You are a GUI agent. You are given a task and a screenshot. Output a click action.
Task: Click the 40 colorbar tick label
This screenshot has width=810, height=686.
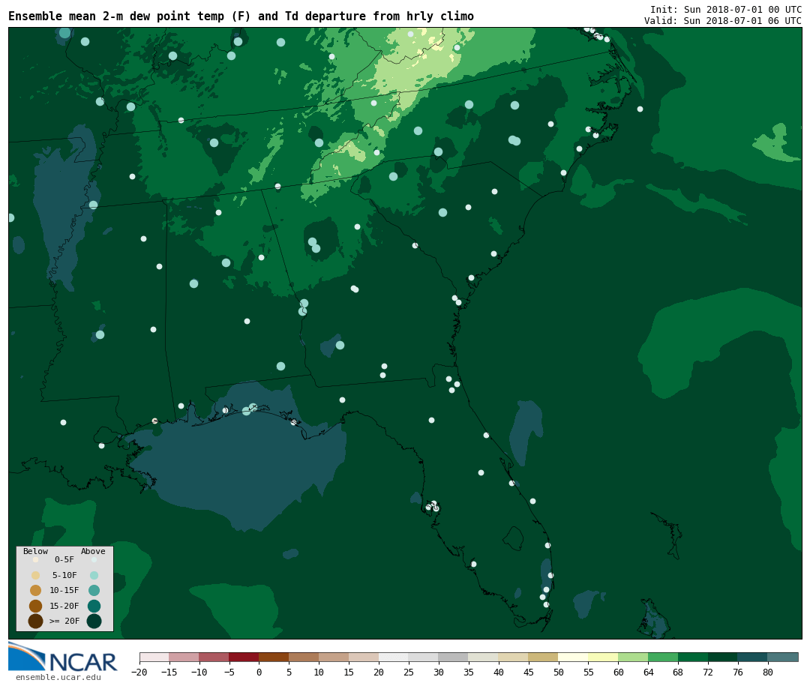tap(499, 672)
